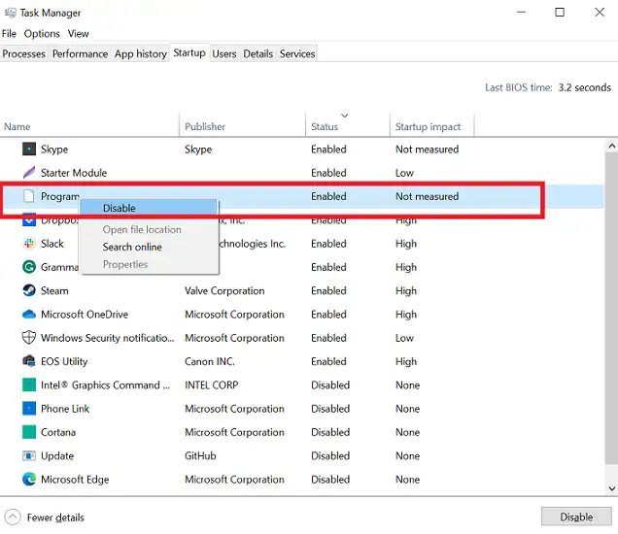618x534 pixels.
Task: Click the Skype app icon in the list
Action: [29, 150]
